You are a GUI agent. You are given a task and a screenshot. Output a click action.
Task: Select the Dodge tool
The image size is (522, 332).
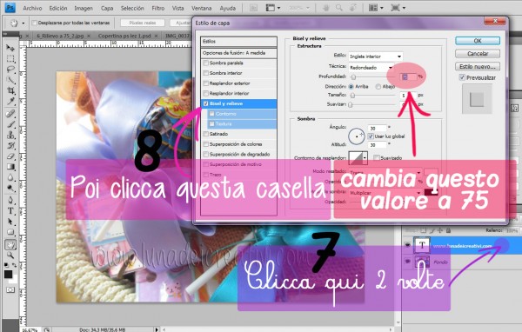(10, 189)
